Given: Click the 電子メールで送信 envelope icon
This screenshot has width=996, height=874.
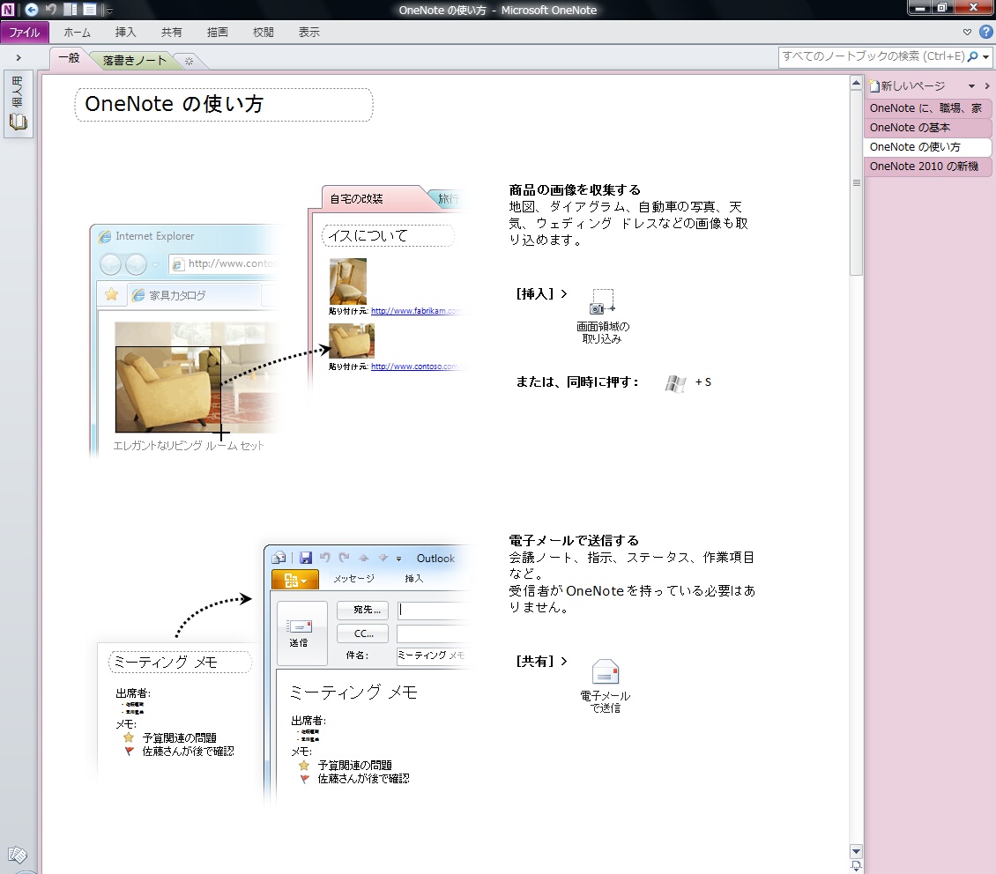Looking at the screenshot, I should tap(605, 671).
